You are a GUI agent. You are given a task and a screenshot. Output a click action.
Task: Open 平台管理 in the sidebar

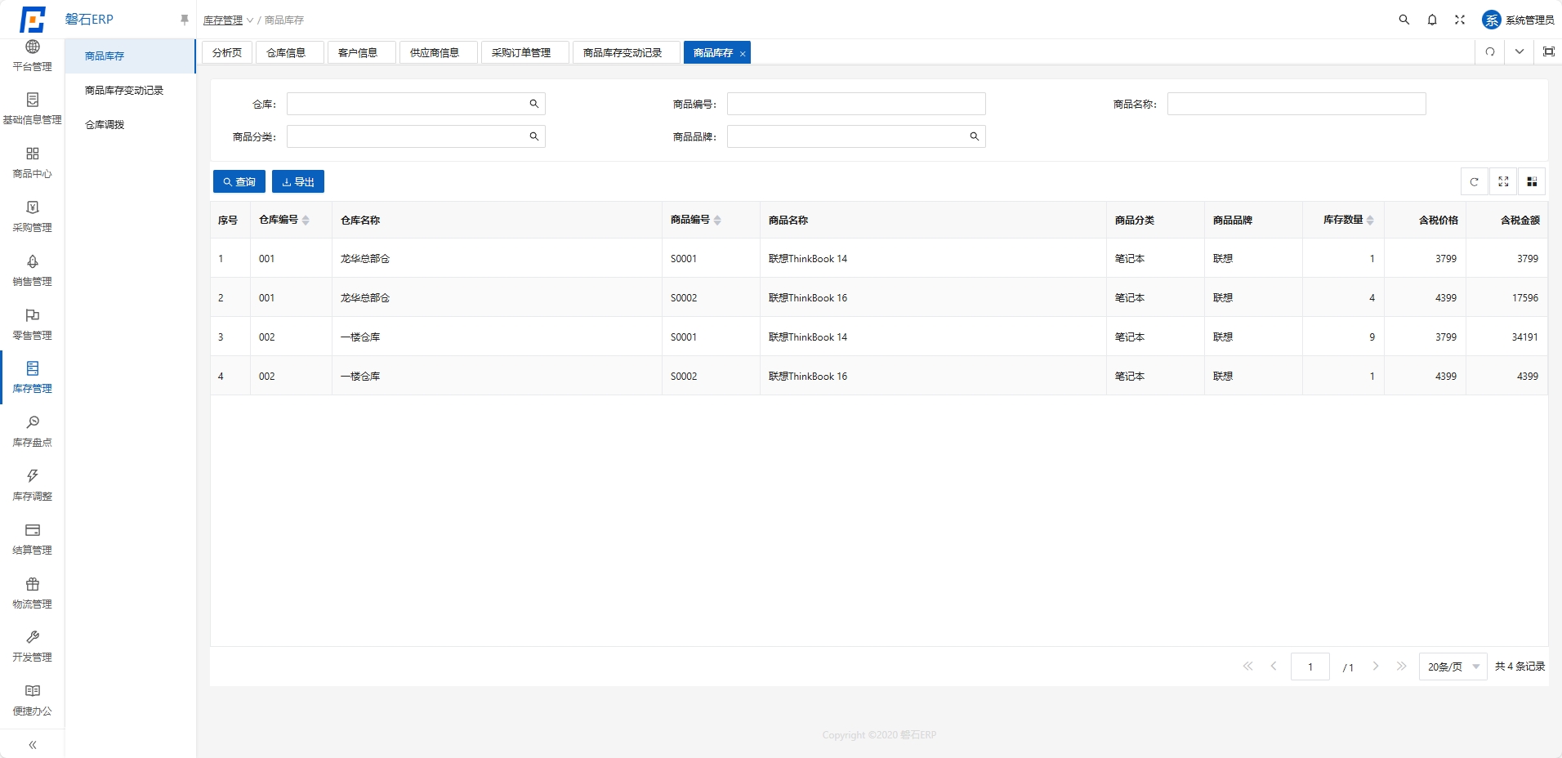33,56
